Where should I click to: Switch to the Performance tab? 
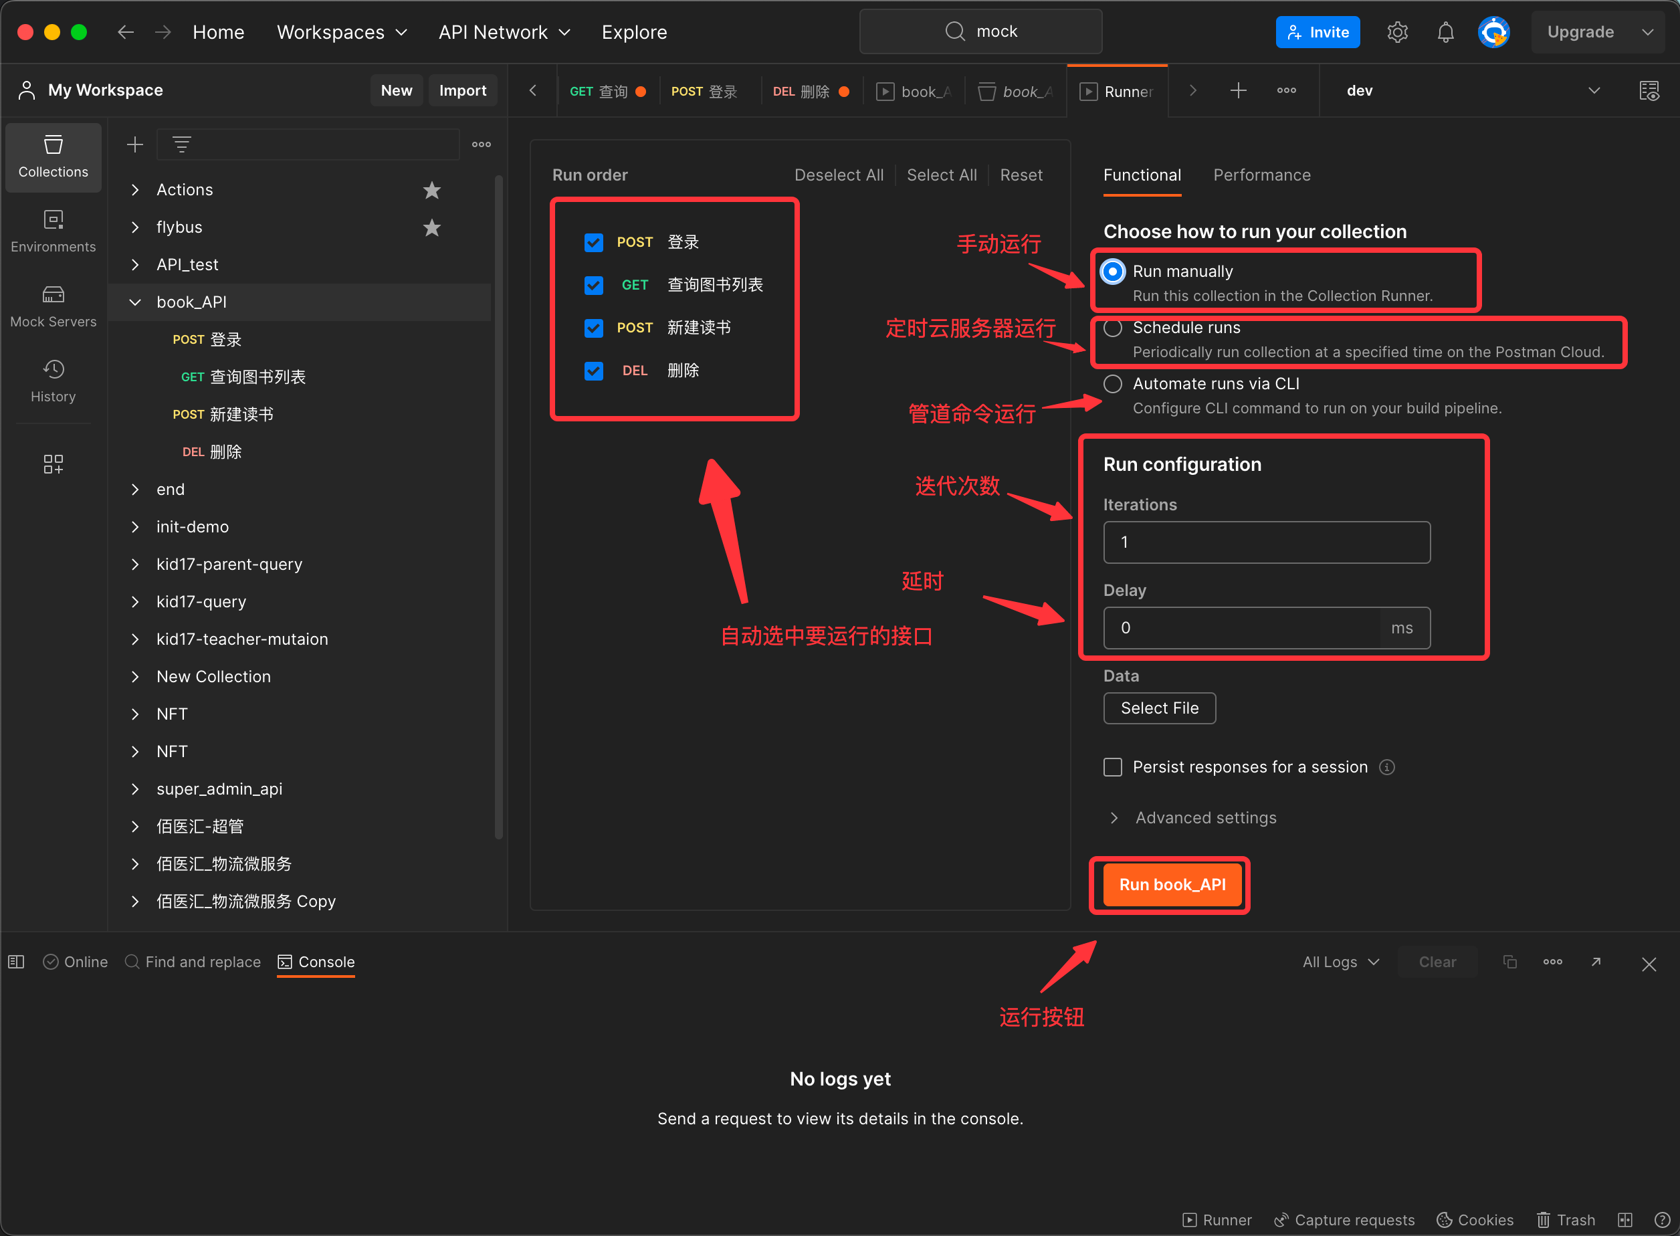pos(1261,175)
